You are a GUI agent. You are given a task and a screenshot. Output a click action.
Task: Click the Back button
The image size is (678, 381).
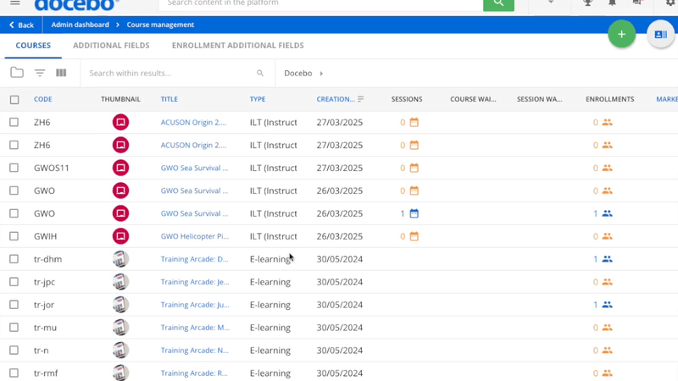coord(21,25)
